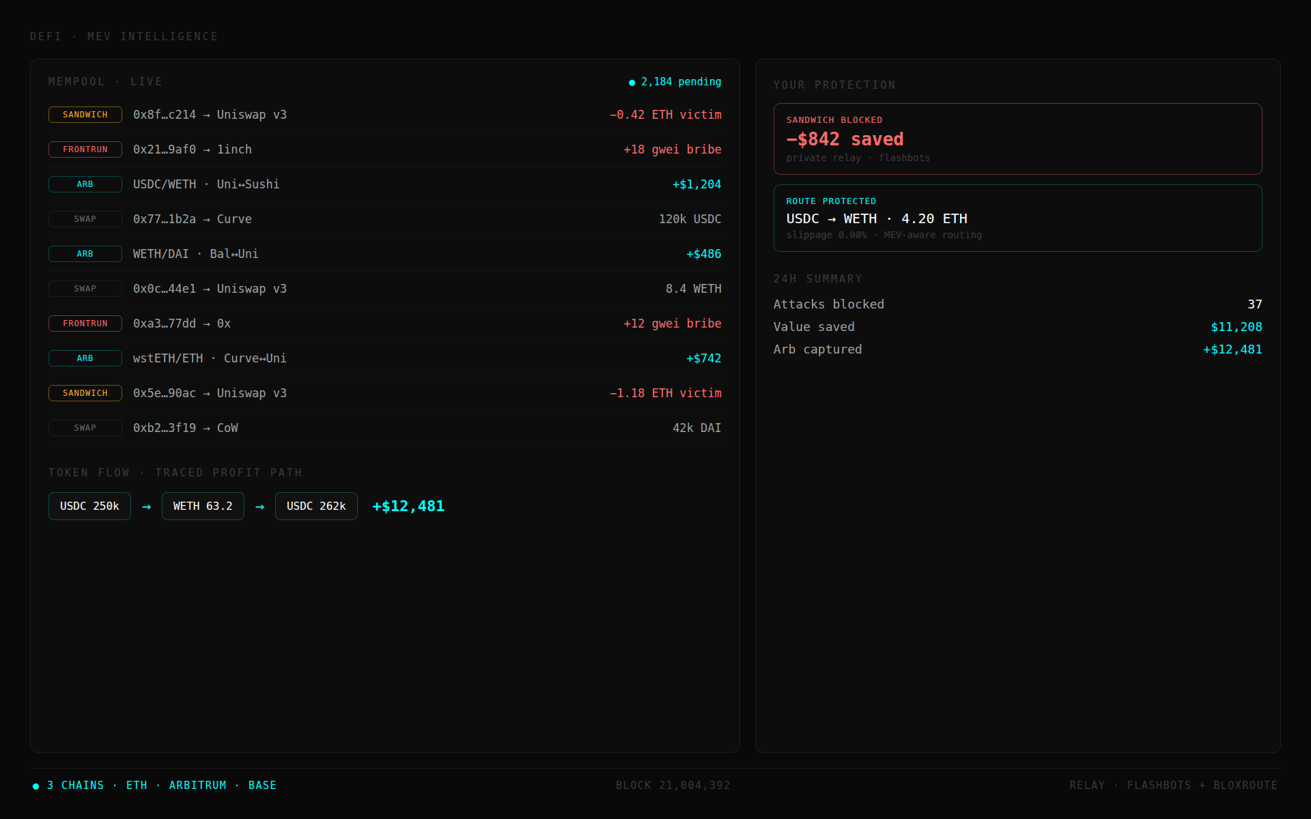Click the +$742 arb profit
The height and width of the screenshot is (819, 1311).
click(x=704, y=358)
